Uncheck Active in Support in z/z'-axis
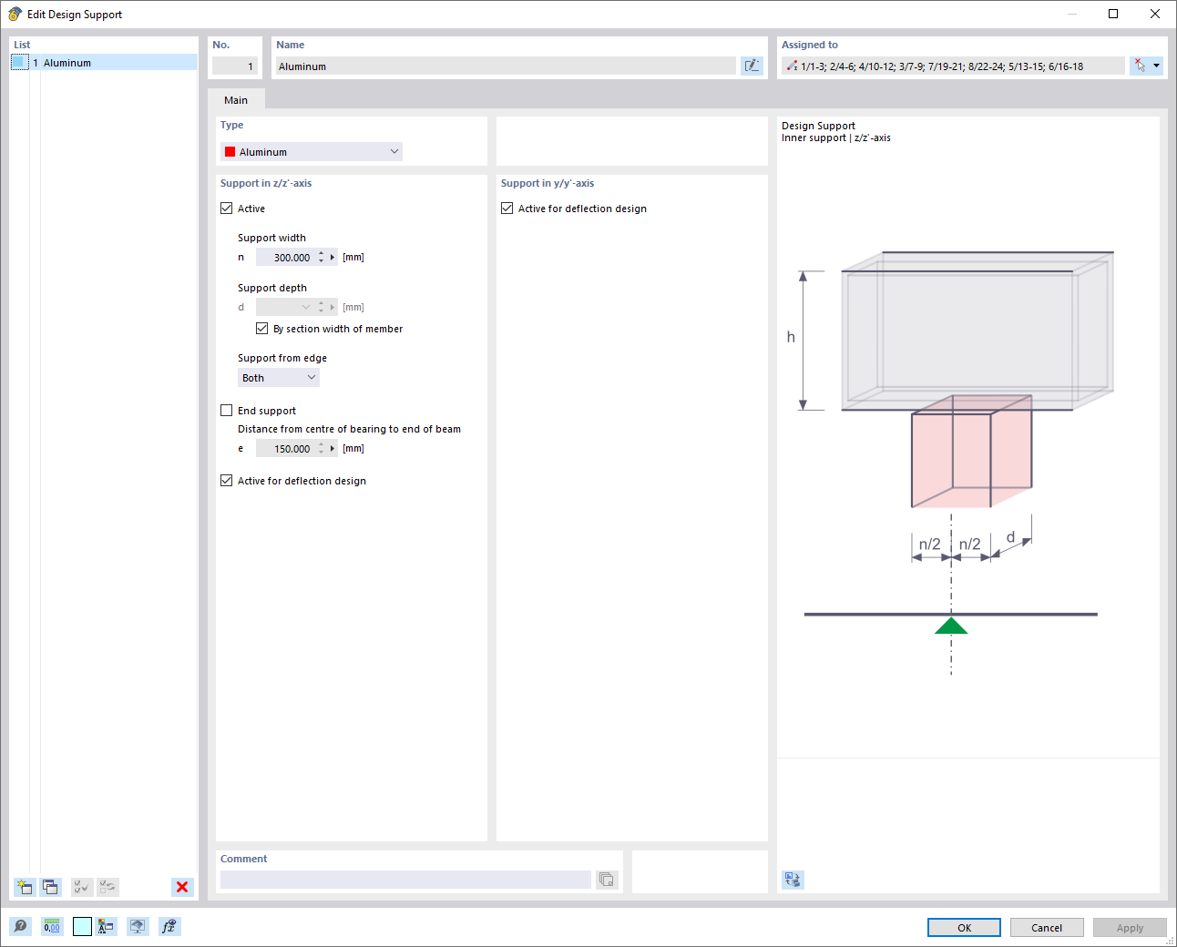The image size is (1177, 947). (x=226, y=208)
